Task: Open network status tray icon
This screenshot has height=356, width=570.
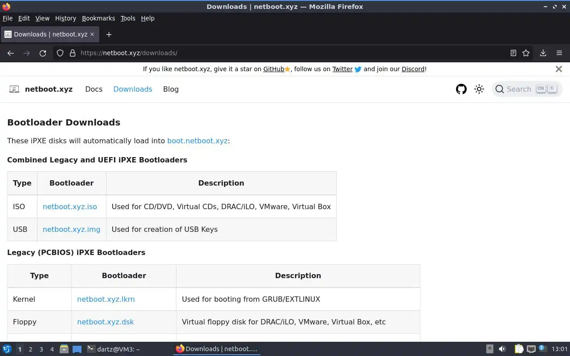Action: (x=531, y=349)
